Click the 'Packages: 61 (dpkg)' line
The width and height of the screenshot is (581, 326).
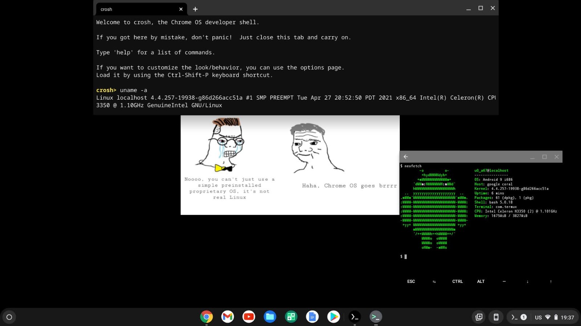(504, 198)
